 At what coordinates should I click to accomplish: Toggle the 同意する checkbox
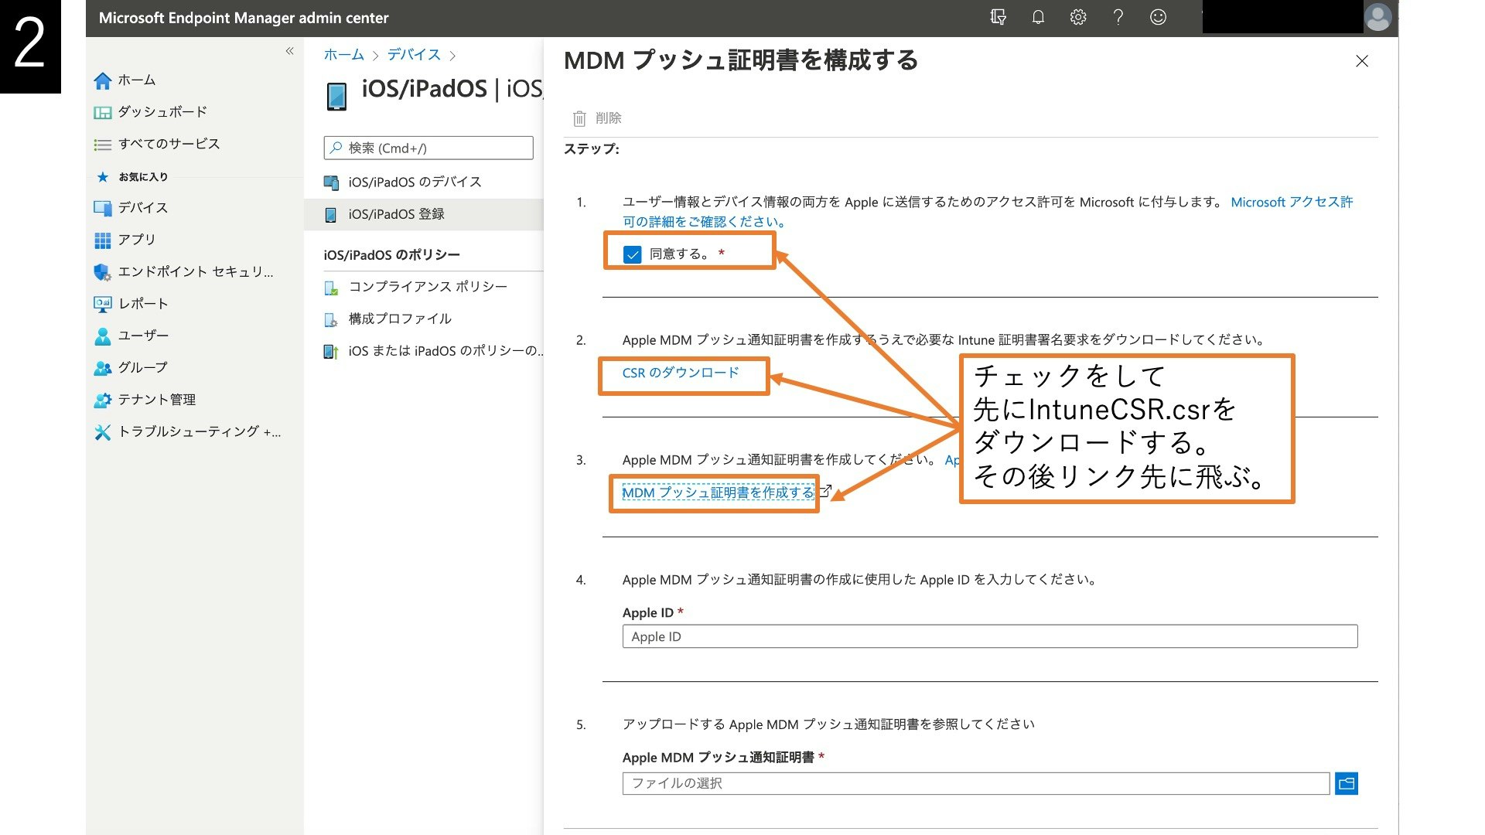coord(632,254)
